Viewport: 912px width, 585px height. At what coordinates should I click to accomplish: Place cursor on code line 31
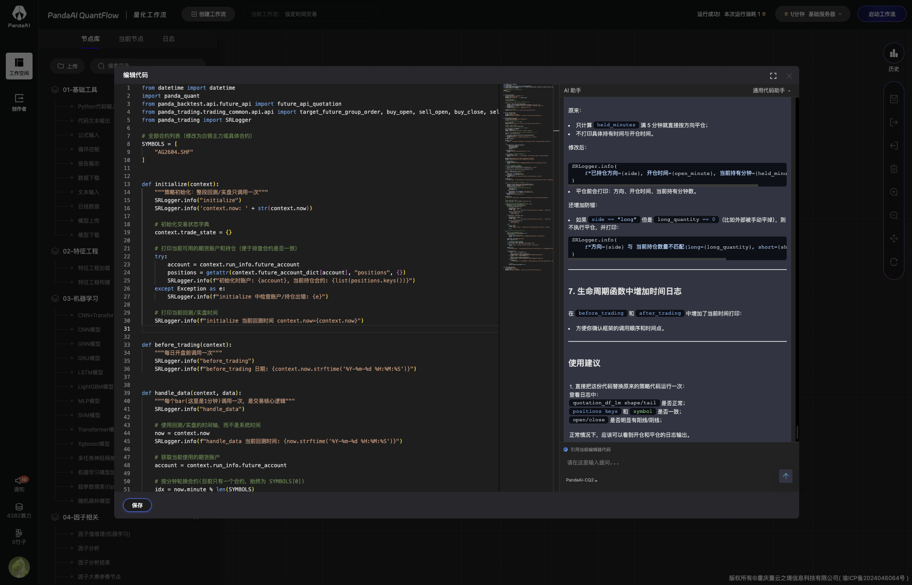320,329
